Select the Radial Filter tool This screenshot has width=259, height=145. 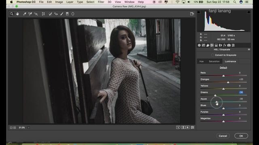coord(73,14)
